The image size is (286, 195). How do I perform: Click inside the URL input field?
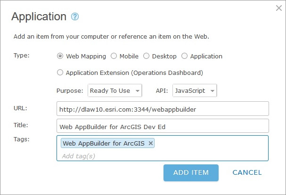tap(162, 109)
